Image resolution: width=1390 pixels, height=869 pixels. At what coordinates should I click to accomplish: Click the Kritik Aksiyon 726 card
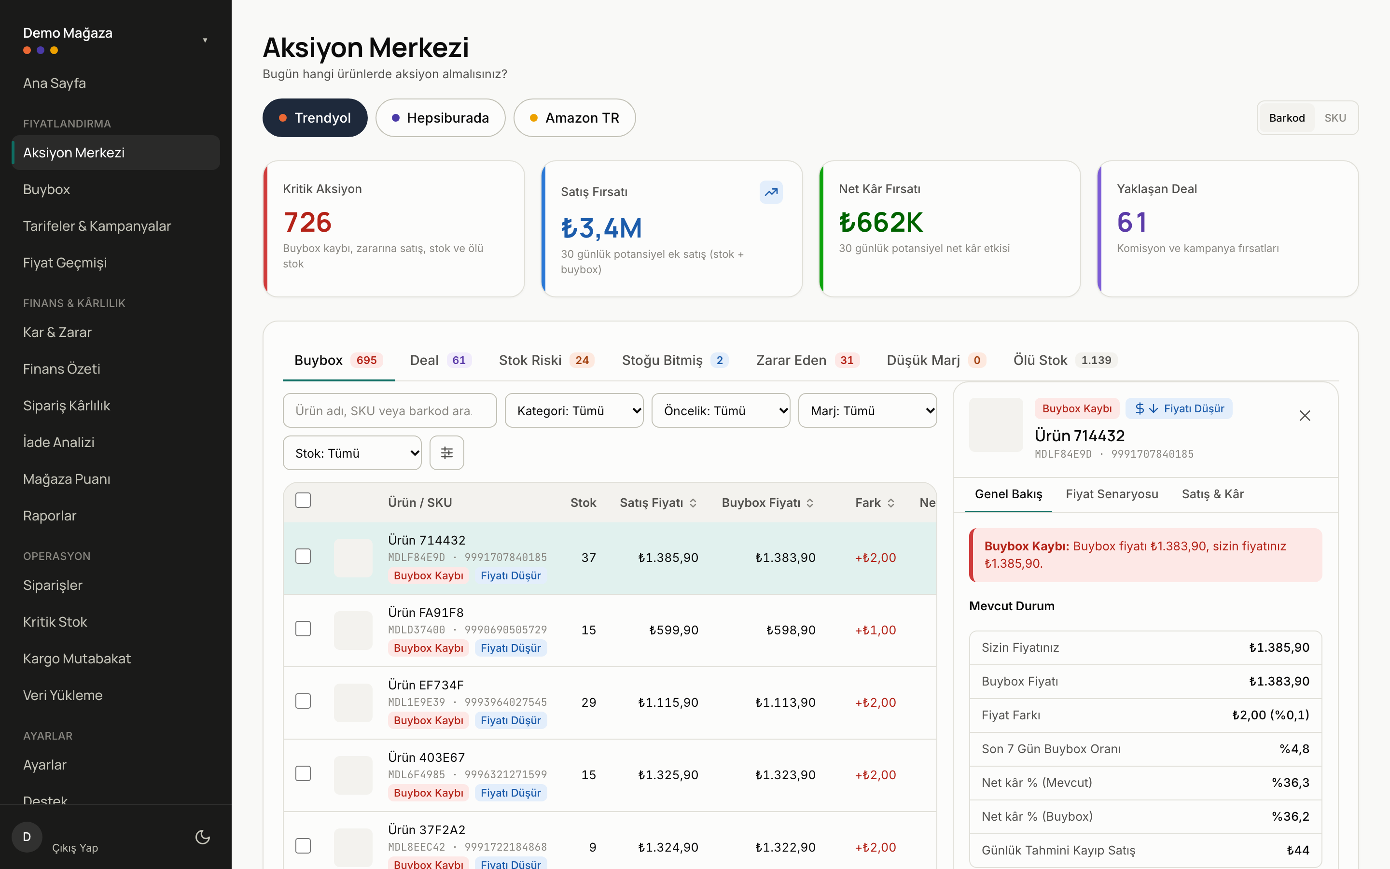coord(393,229)
